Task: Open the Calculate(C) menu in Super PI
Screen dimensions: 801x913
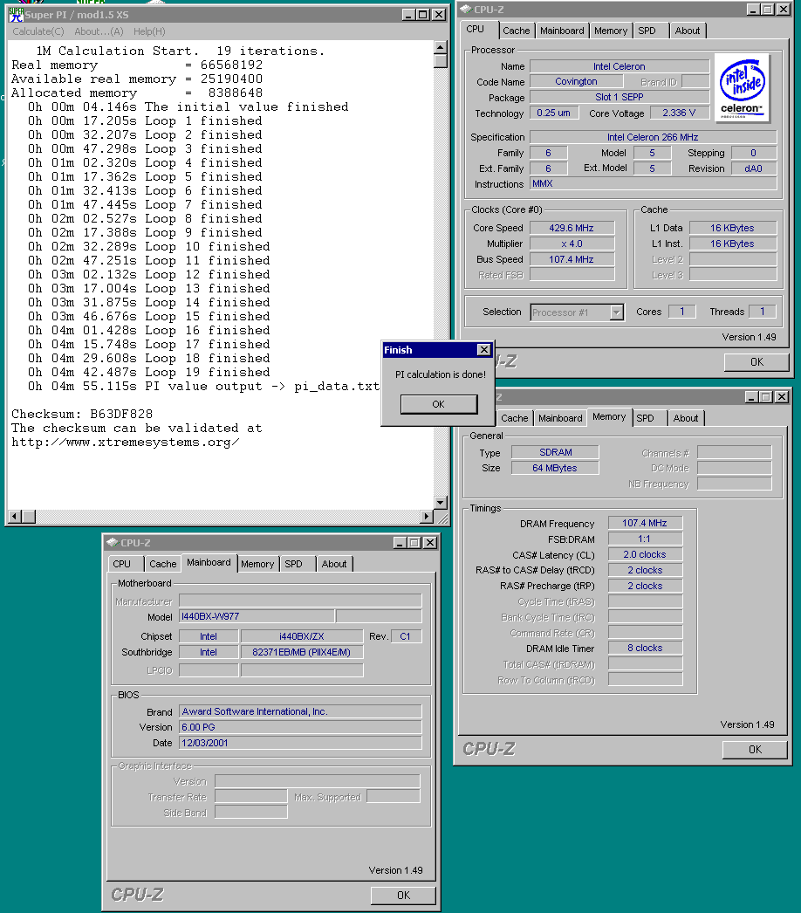Action: pyautogui.click(x=38, y=31)
